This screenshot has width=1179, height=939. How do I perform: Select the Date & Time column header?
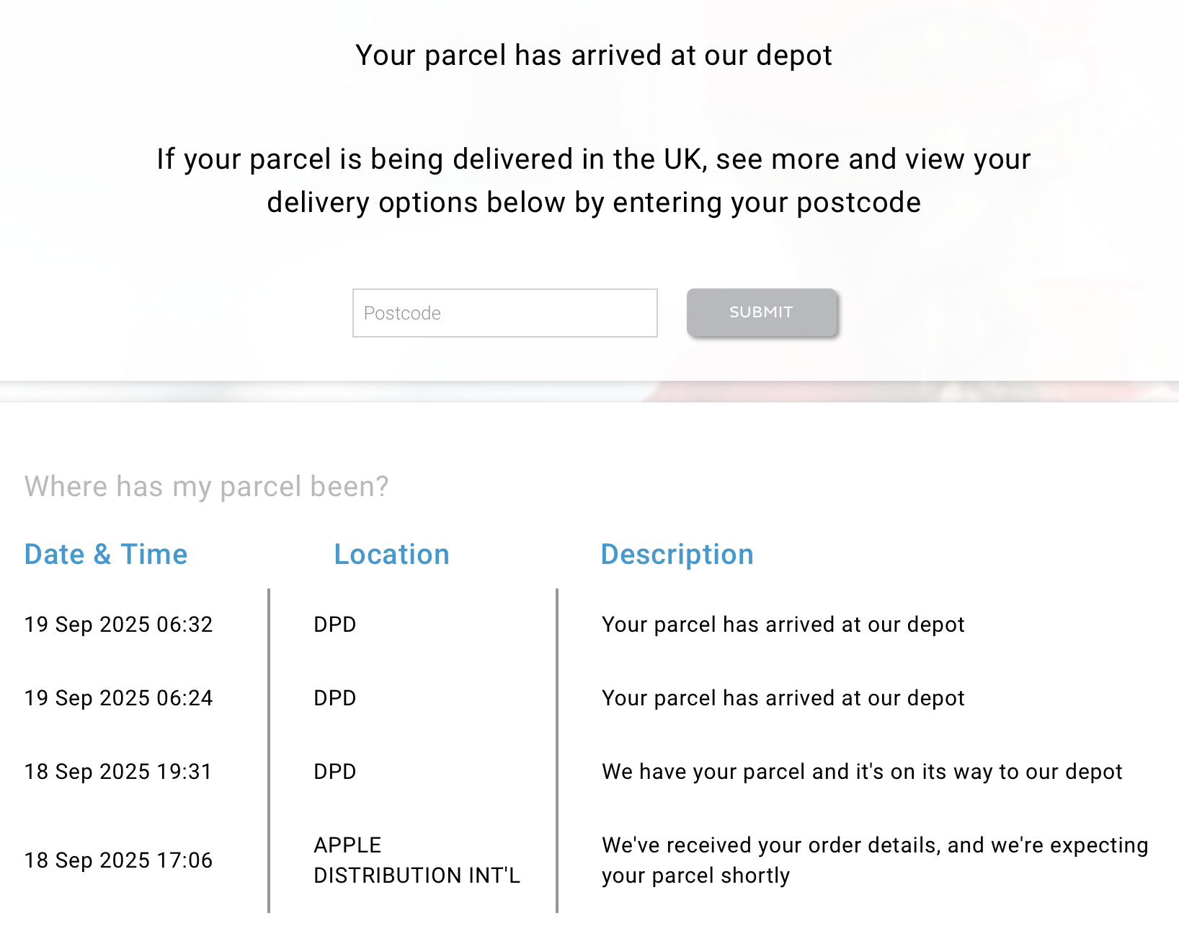106,555
